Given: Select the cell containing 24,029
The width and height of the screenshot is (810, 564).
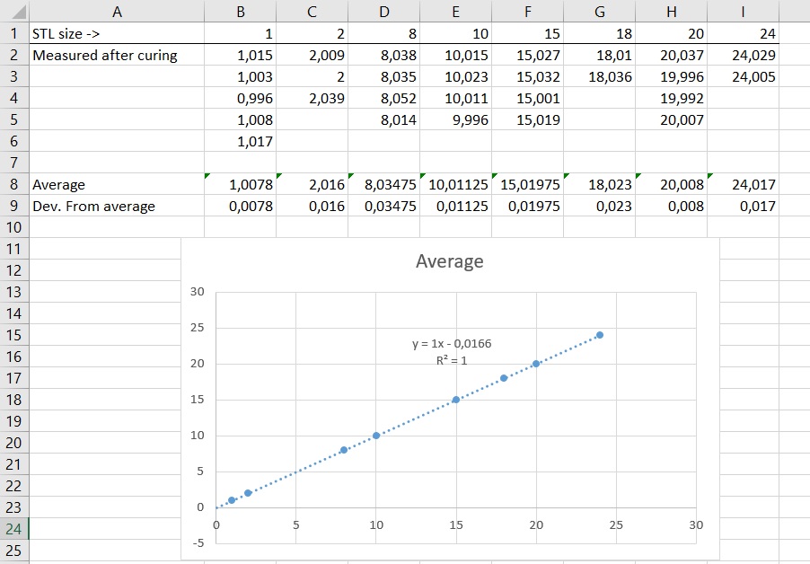Looking at the screenshot, I should pyautogui.click(x=743, y=56).
